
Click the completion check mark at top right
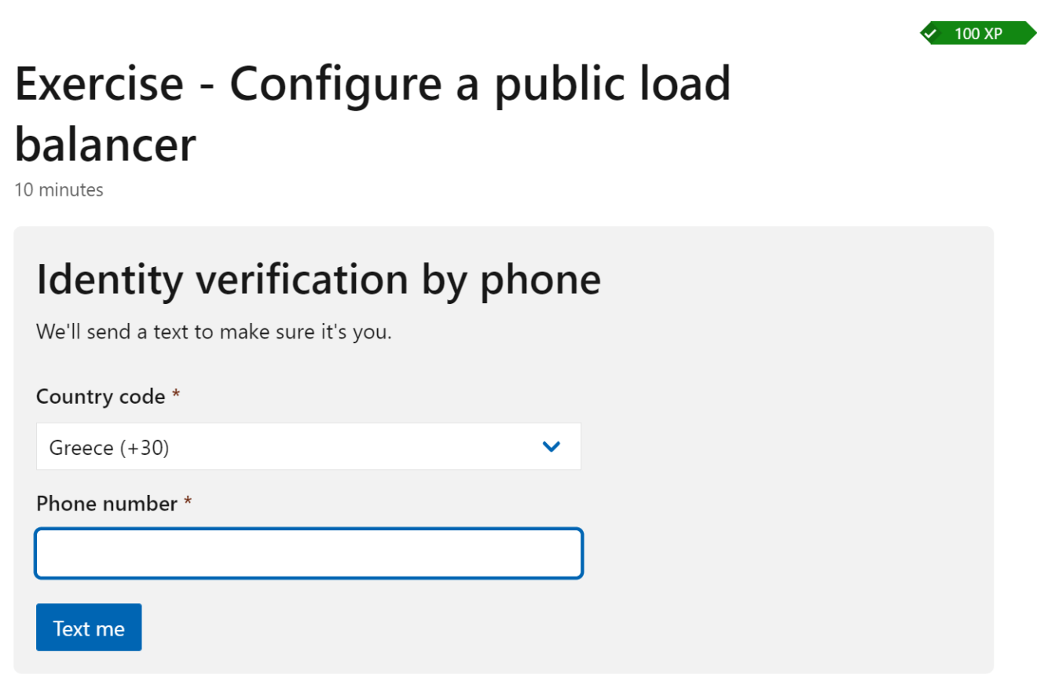click(932, 33)
